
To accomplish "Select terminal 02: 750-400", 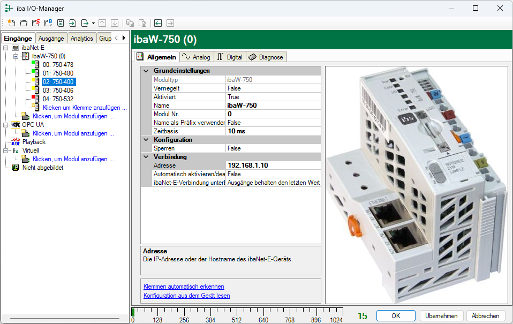I will (x=58, y=82).
